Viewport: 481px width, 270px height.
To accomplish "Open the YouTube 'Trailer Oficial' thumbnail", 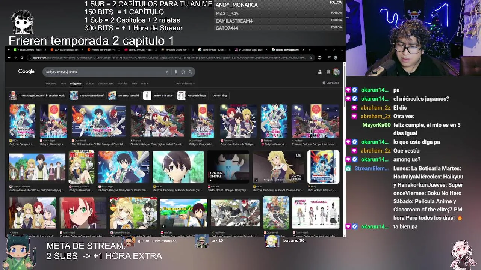I will (228, 167).
